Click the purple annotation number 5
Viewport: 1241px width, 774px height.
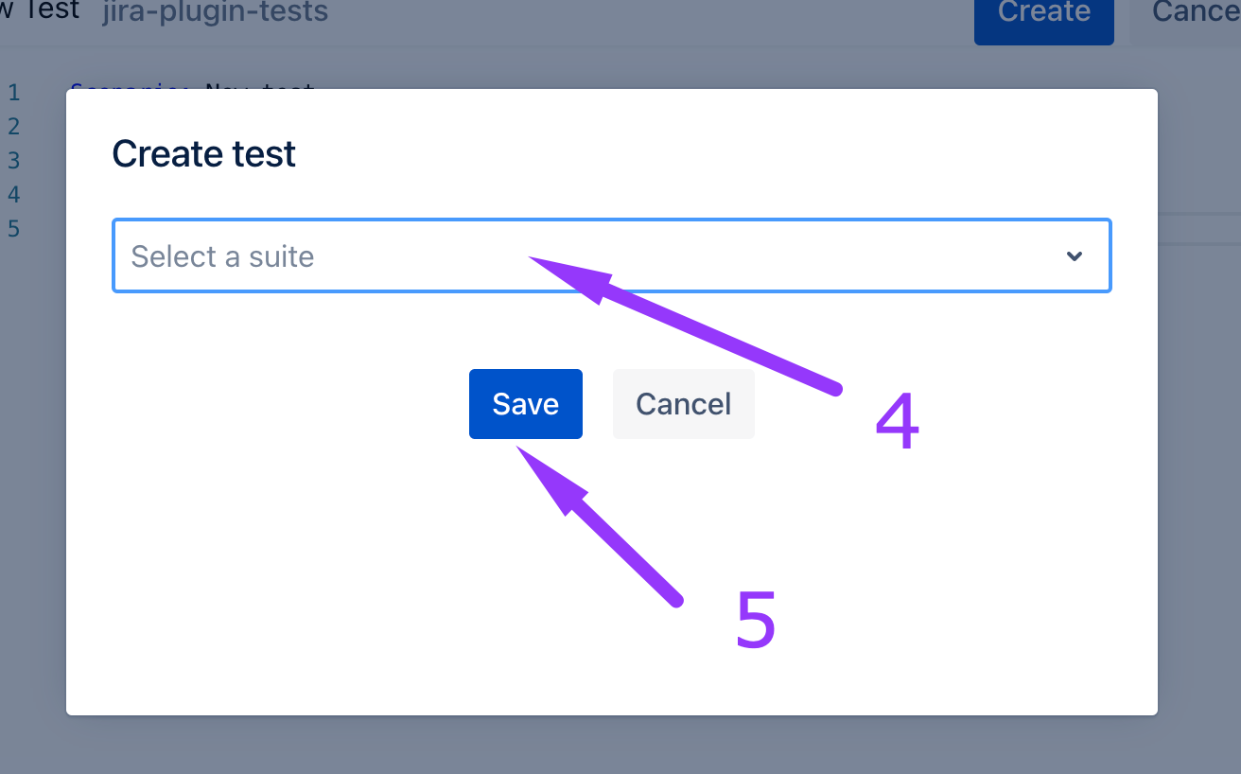[756, 621]
